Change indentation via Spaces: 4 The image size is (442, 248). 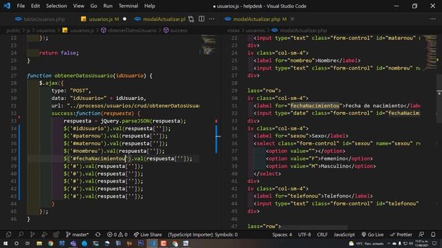pos(282,234)
